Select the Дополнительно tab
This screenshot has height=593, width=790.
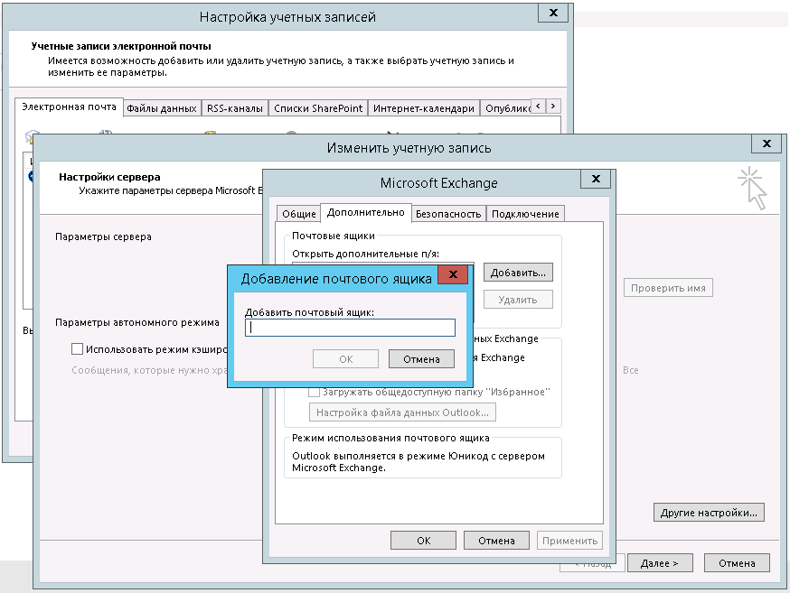click(x=366, y=212)
